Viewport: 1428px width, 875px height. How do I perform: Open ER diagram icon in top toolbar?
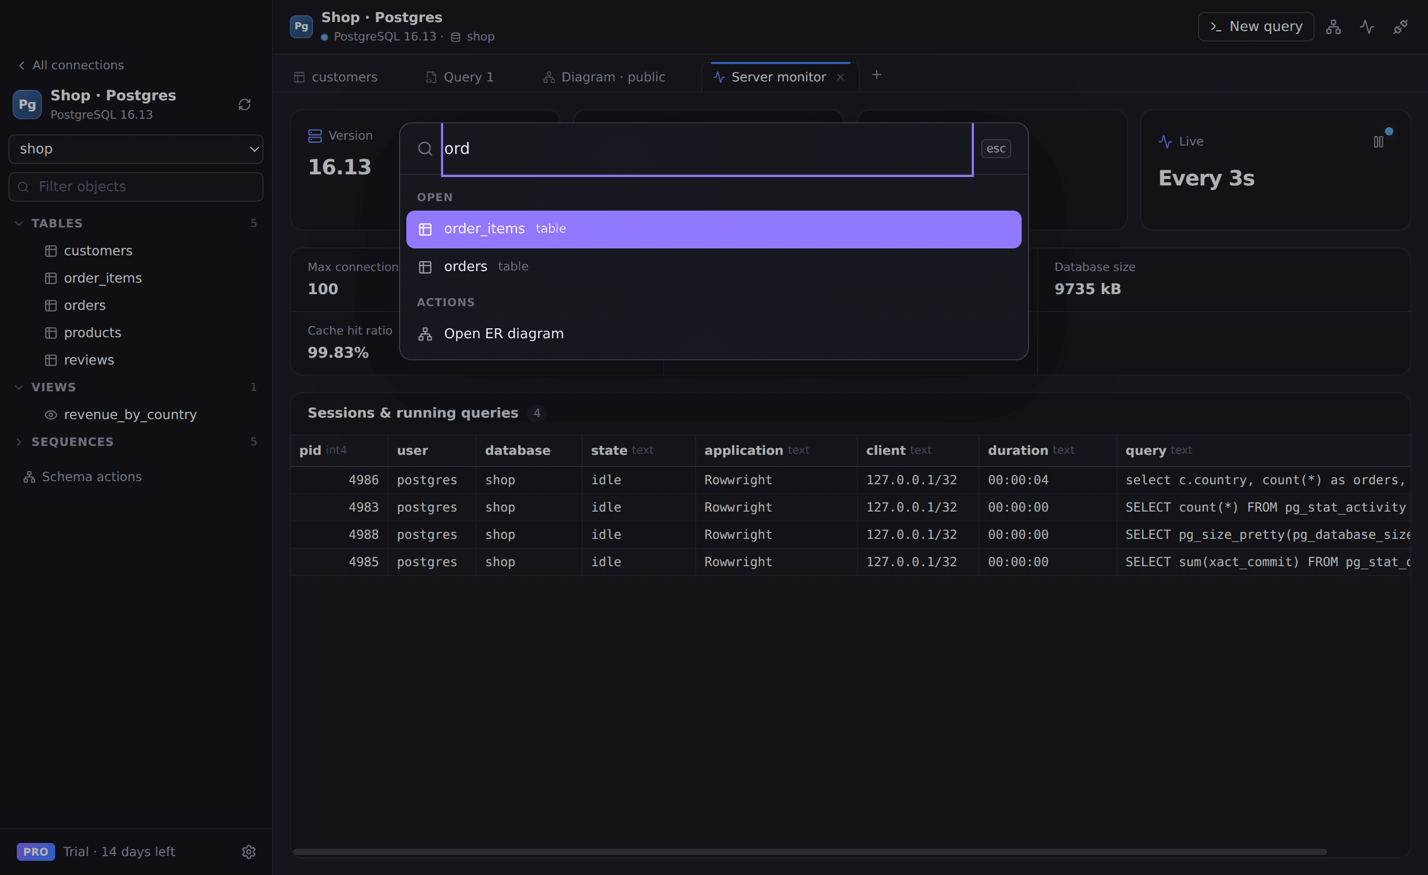1333,27
